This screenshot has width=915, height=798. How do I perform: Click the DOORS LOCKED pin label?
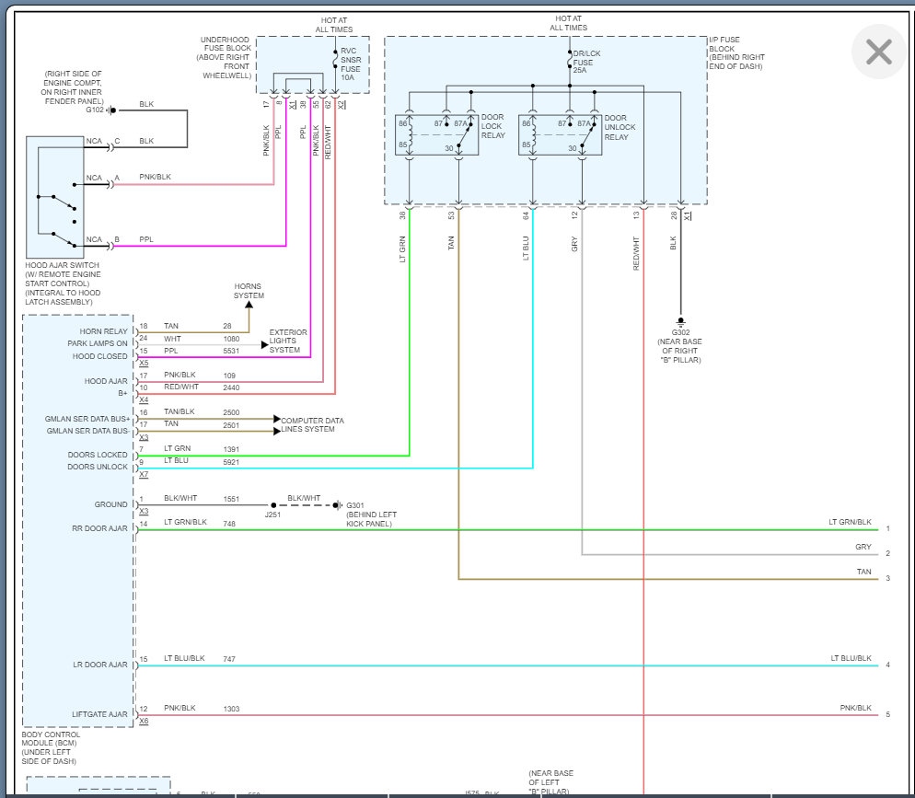pos(97,455)
